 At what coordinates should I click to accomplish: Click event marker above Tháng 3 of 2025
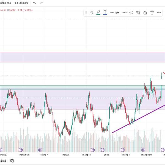123,150
